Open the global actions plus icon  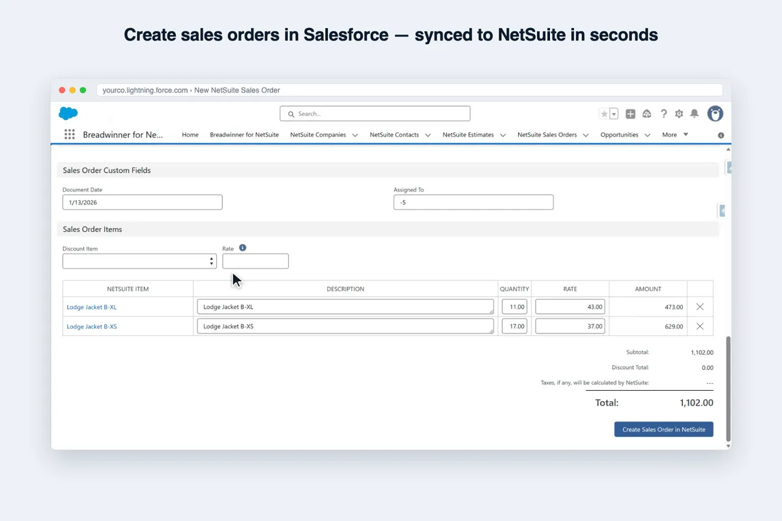pos(631,114)
